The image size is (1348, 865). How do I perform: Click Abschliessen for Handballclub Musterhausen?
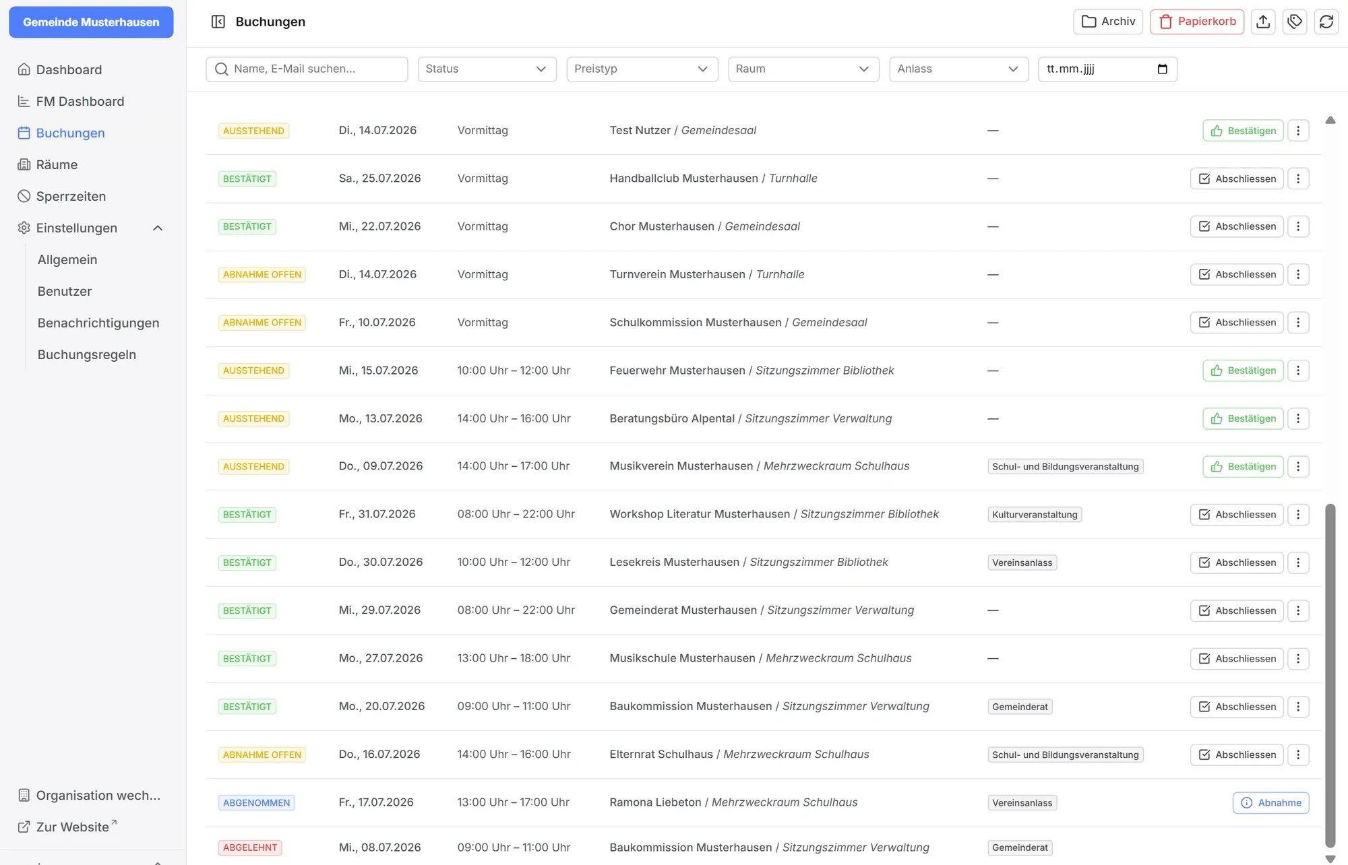[1237, 179]
